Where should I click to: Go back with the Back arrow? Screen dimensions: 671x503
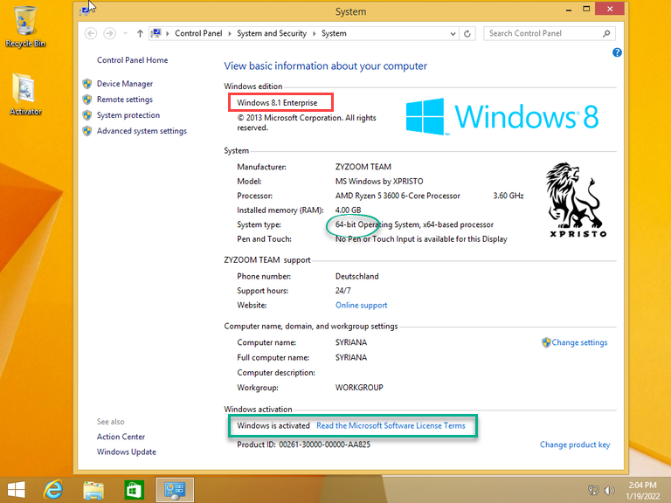click(91, 33)
